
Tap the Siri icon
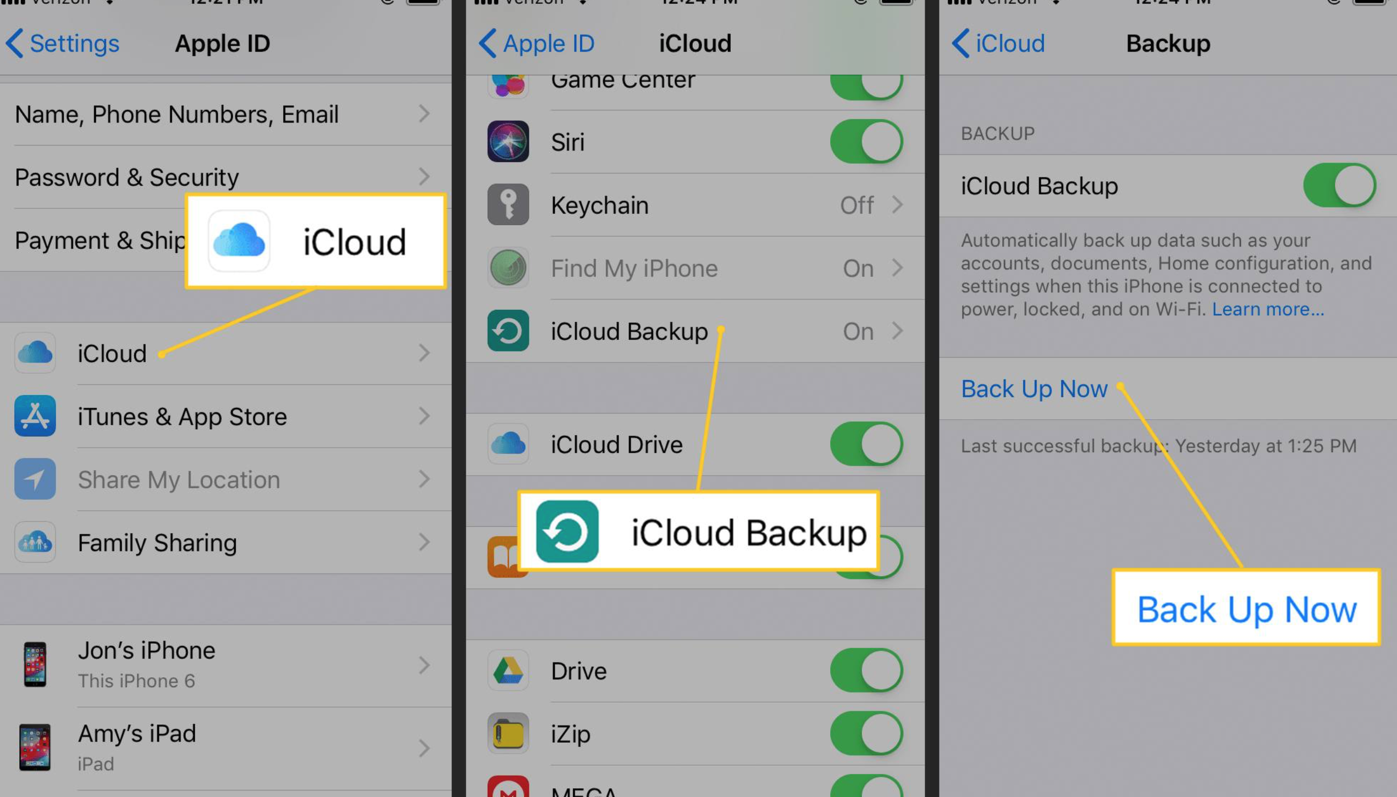click(x=510, y=142)
